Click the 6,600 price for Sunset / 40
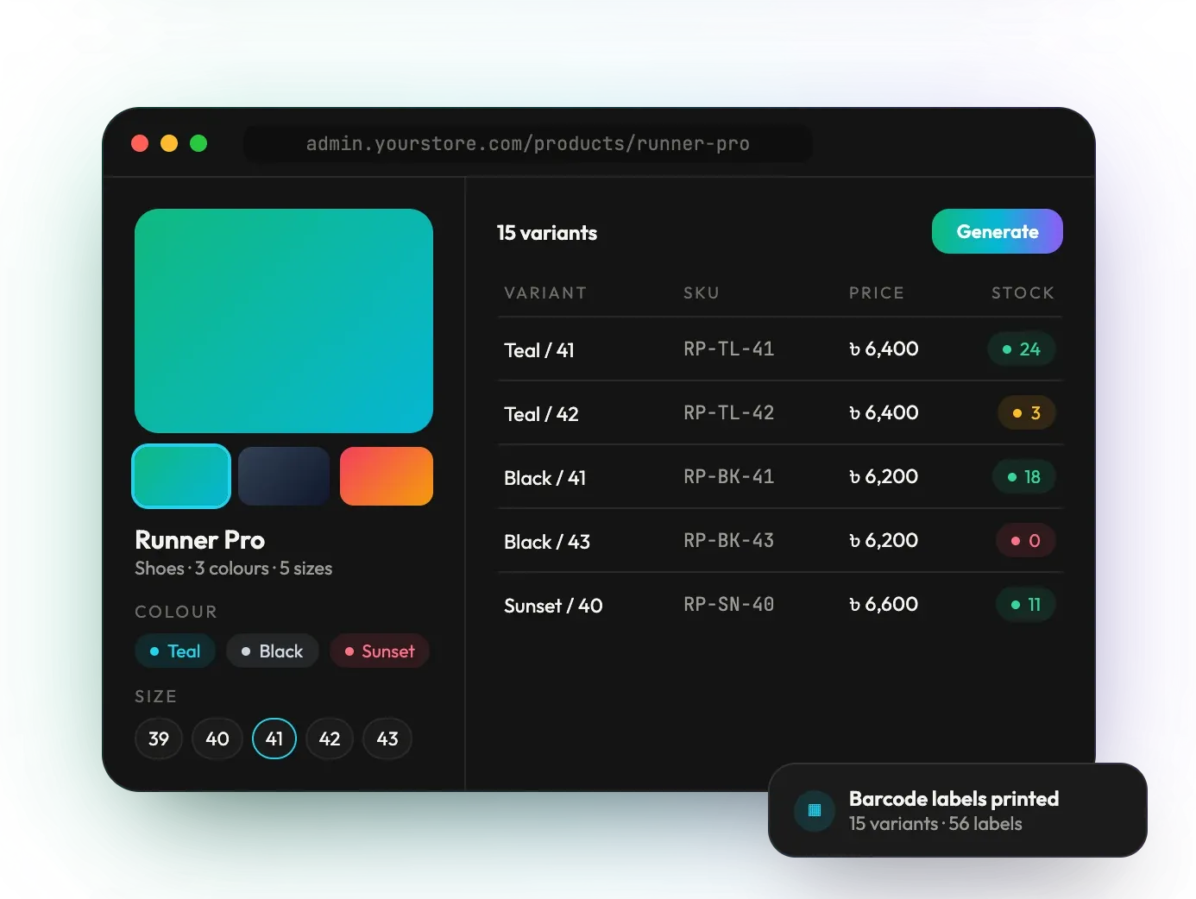The height and width of the screenshot is (899, 1196). (884, 605)
